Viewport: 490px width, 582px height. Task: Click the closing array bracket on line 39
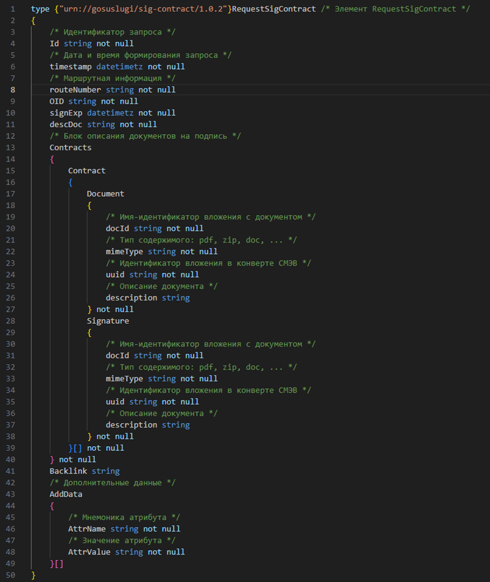point(77,448)
